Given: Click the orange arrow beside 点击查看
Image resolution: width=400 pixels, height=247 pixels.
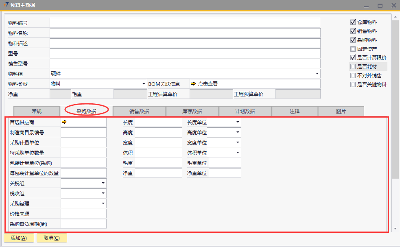Looking at the screenshot, I should click(193, 84).
